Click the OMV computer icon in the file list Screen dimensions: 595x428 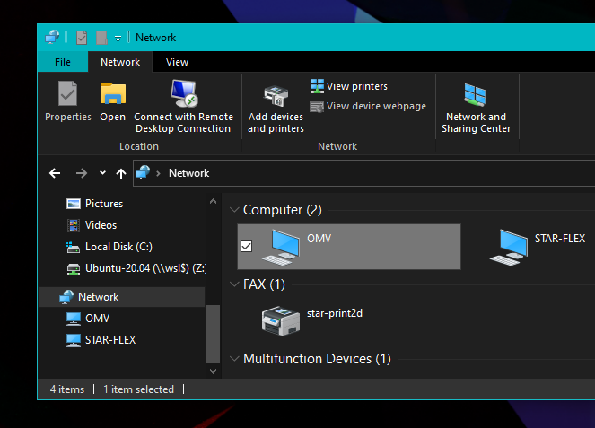pos(281,247)
